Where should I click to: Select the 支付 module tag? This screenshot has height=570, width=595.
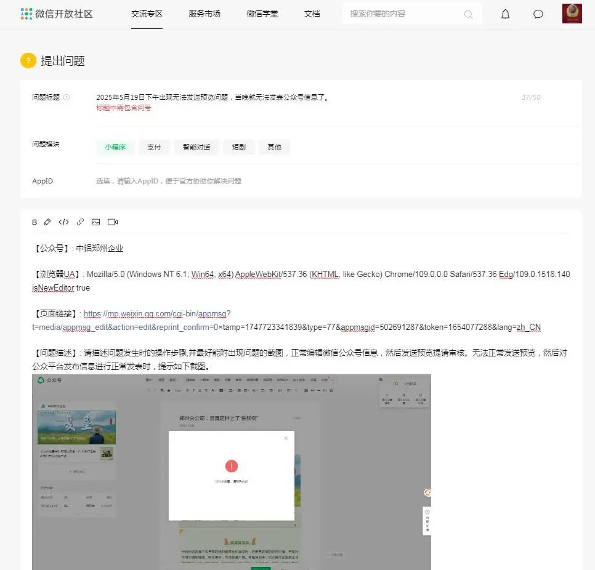coord(154,147)
